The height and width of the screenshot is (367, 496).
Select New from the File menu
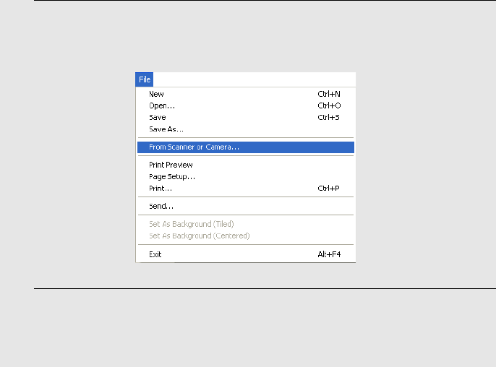coord(156,94)
